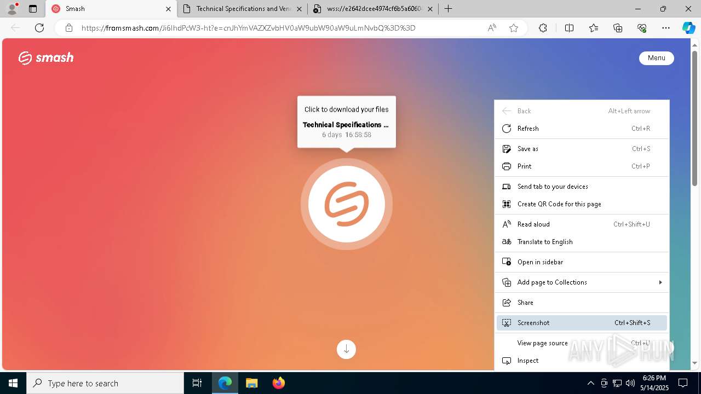This screenshot has width=701, height=394.
Task: Click the browser refresh button
Action: 39,28
